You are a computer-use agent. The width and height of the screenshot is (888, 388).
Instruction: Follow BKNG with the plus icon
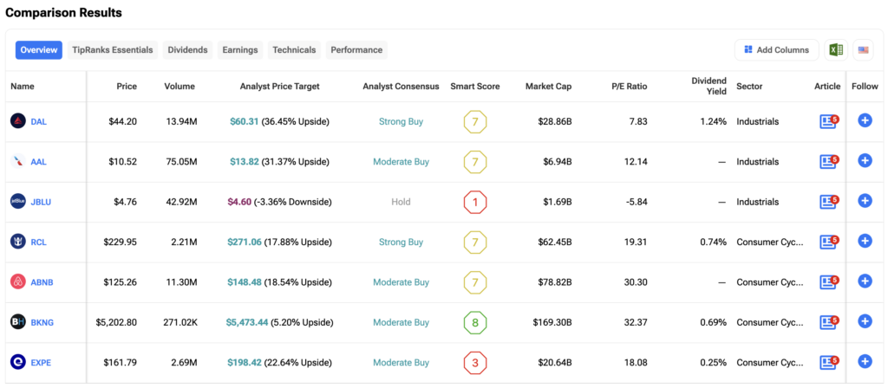click(x=865, y=320)
